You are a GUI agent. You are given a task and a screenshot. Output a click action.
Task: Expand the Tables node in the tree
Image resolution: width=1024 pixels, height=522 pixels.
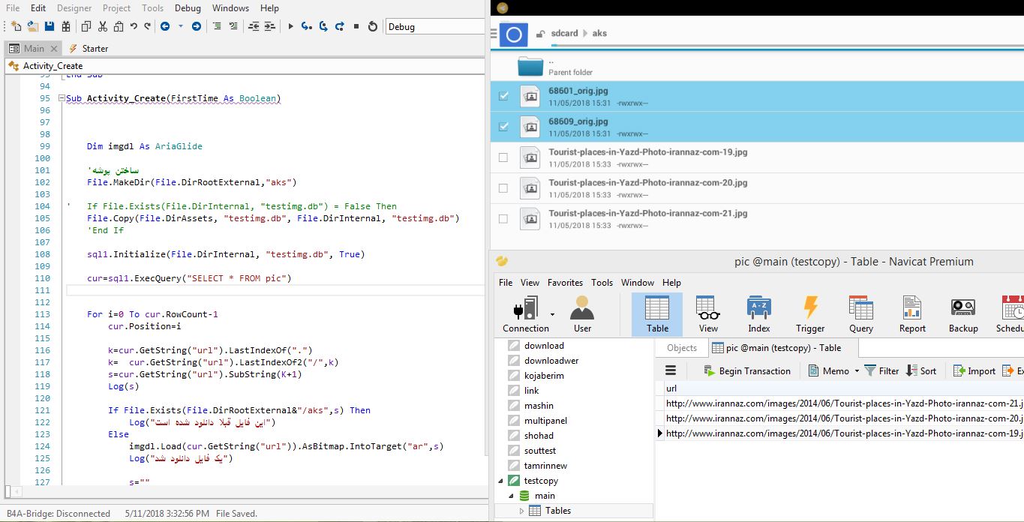(522, 511)
